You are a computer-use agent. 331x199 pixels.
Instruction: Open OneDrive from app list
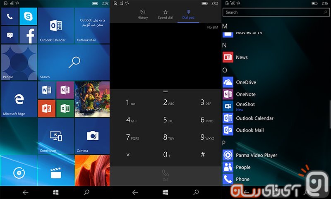[246, 82]
